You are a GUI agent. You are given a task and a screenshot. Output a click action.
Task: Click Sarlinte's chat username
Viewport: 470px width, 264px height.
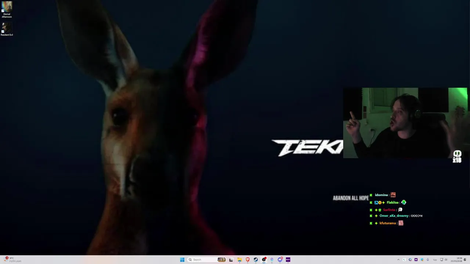389,210
